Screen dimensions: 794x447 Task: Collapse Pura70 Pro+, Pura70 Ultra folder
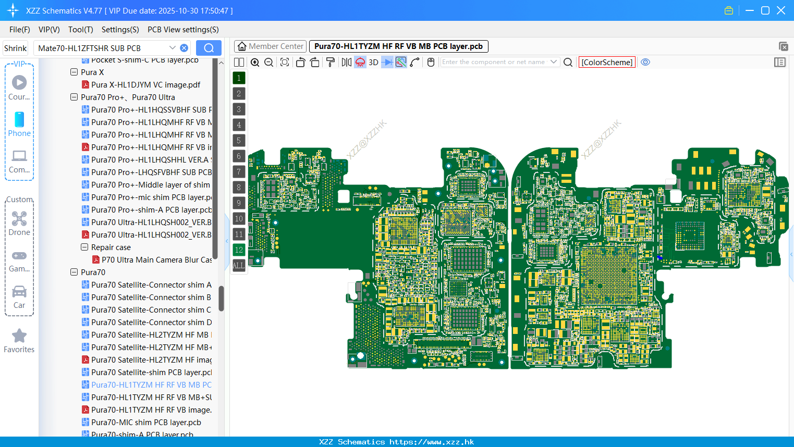(74, 97)
